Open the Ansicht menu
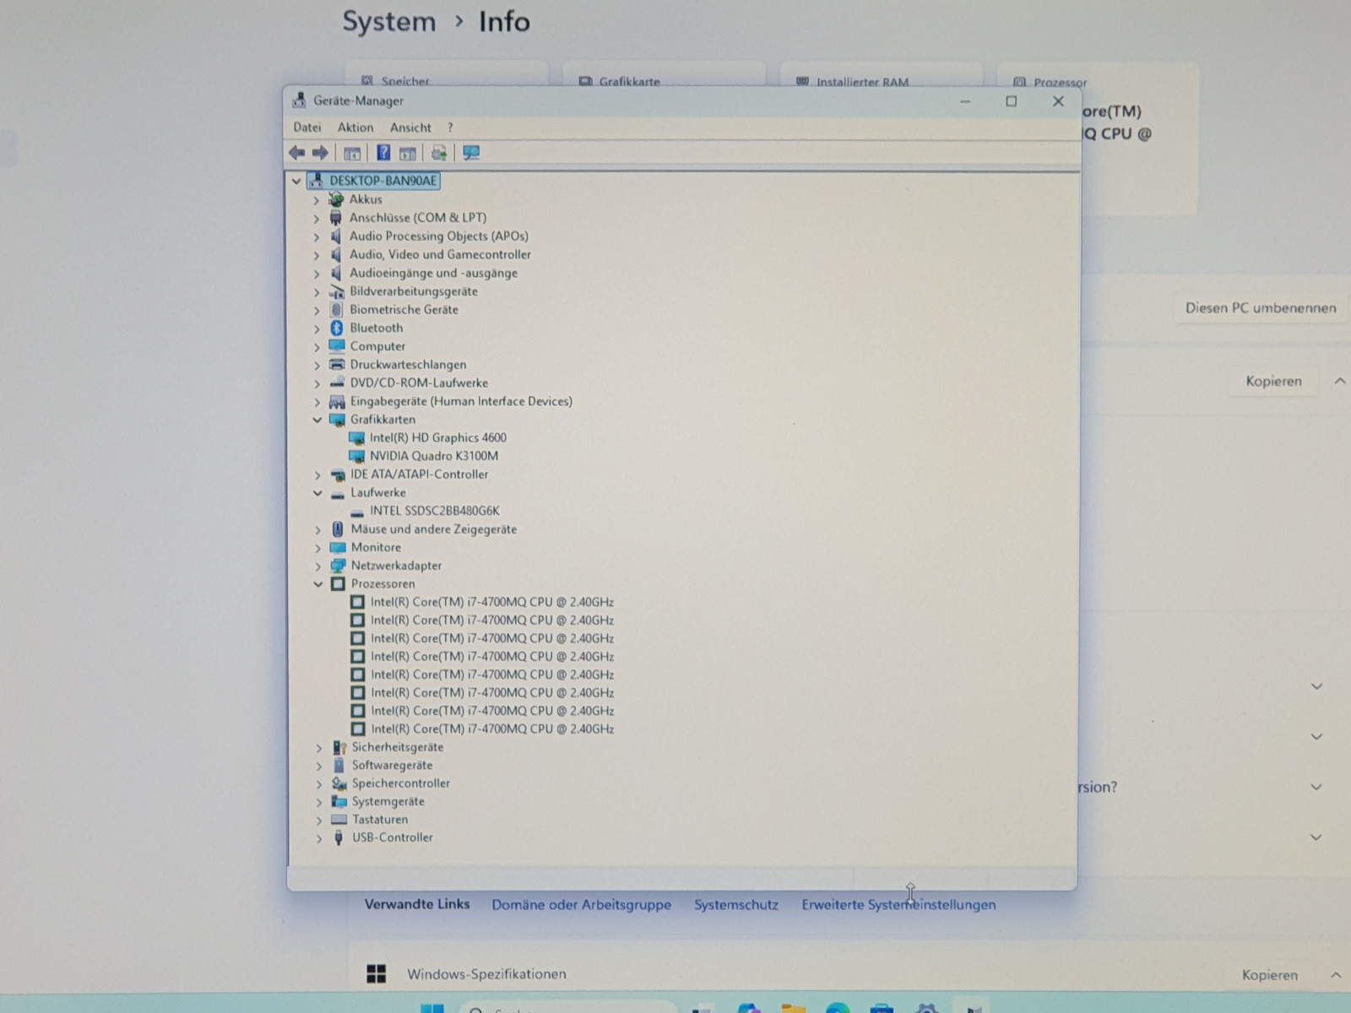 [x=410, y=127]
